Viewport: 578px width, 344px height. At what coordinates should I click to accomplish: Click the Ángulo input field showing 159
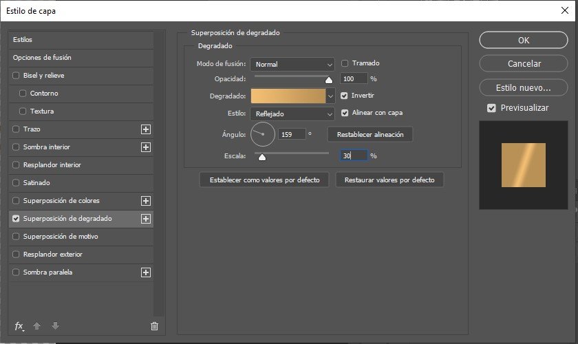click(x=291, y=133)
